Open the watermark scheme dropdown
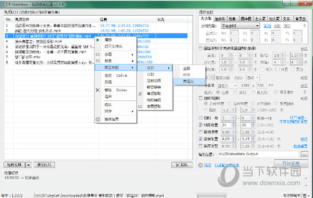The image size is (313, 198). coord(240,26)
